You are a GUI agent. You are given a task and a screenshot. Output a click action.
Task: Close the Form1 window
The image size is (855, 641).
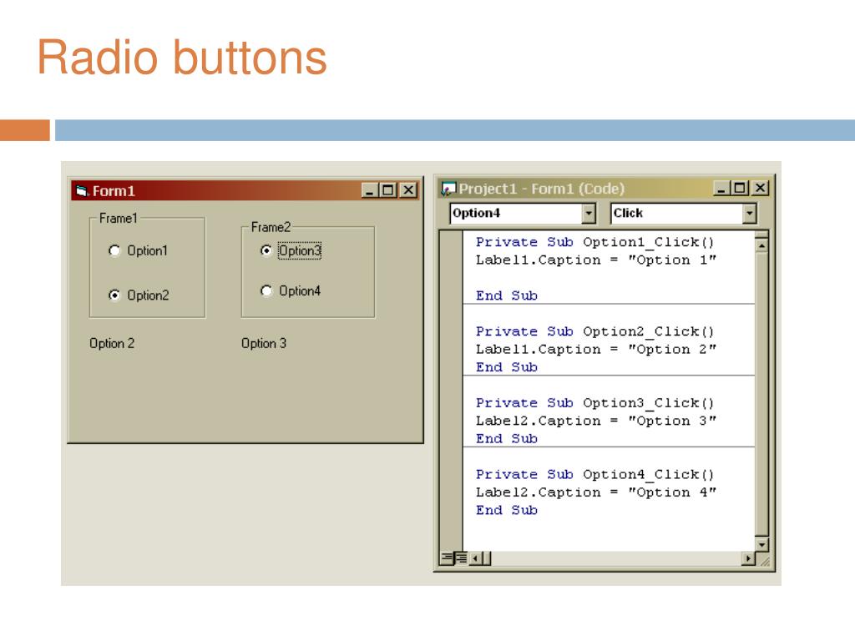click(x=408, y=190)
